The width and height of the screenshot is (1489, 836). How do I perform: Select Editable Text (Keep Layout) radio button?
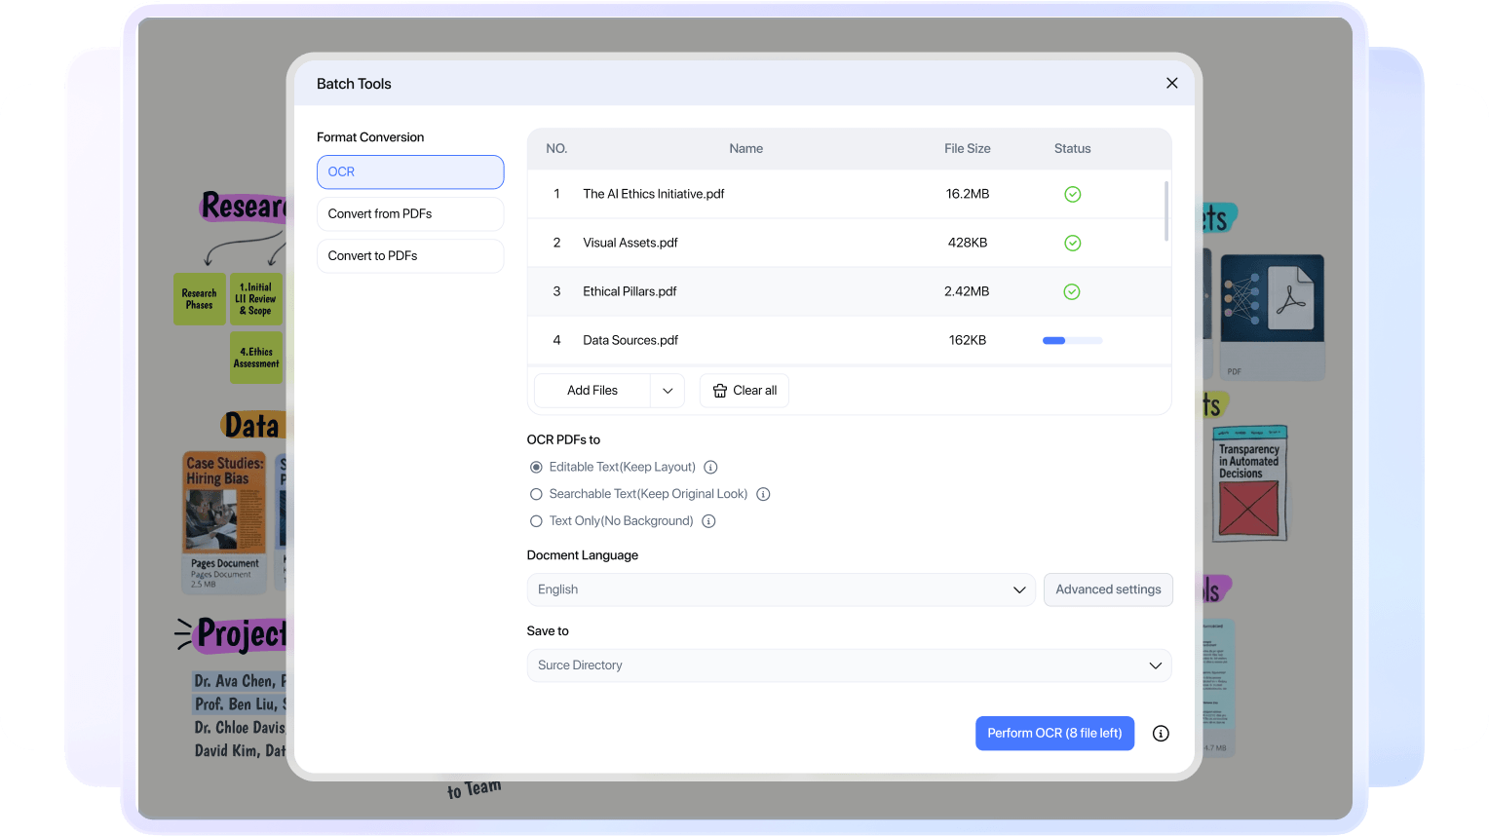coord(536,468)
